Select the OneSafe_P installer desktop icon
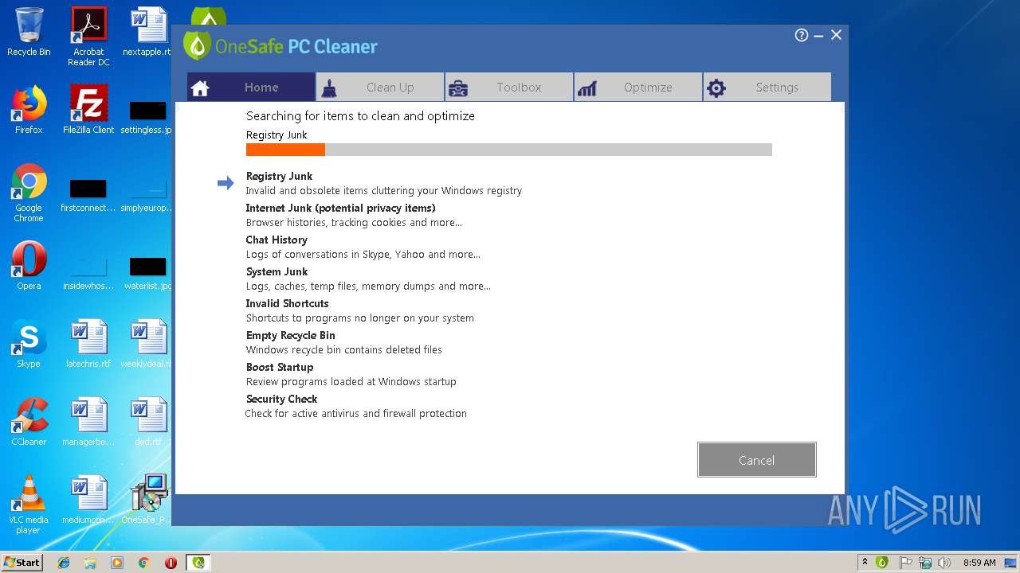The height and width of the screenshot is (573, 1020). click(x=148, y=500)
